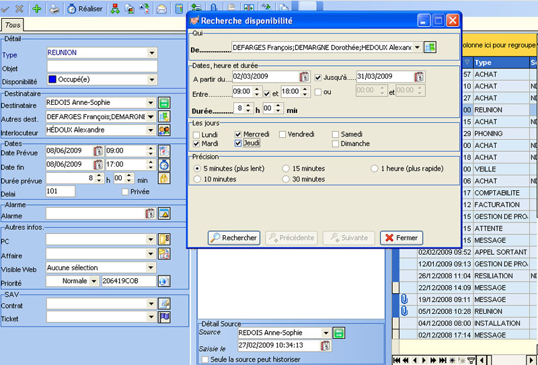Click the Rechercher button
Image resolution: width=538 pixels, height=365 pixels.
(x=233, y=238)
